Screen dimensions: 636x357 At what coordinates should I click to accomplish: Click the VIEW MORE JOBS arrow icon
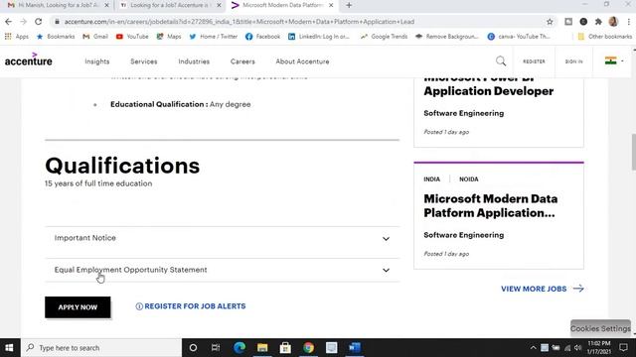click(x=578, y=289)
